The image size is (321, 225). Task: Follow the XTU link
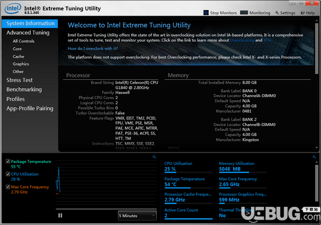click(x=267, y=40)
